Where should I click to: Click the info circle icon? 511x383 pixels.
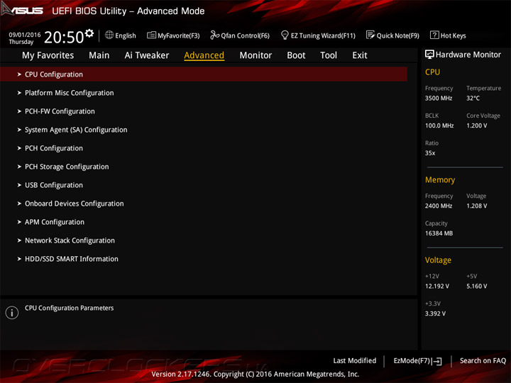(12, 313)
